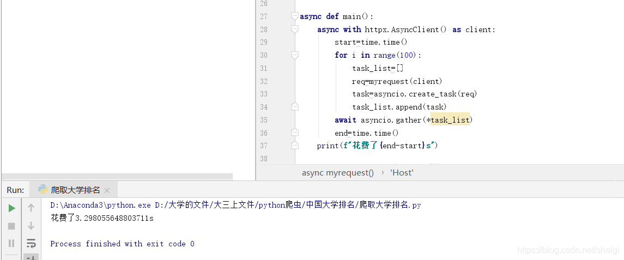The image size is (624, 260).
Task: Click the Pause output icon in Run panel
Action: click(11, 243)
